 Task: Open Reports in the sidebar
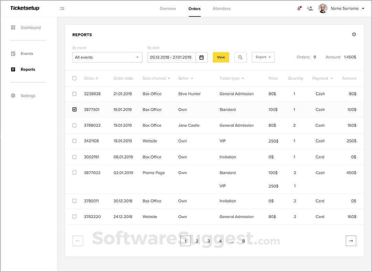point(28,69)
